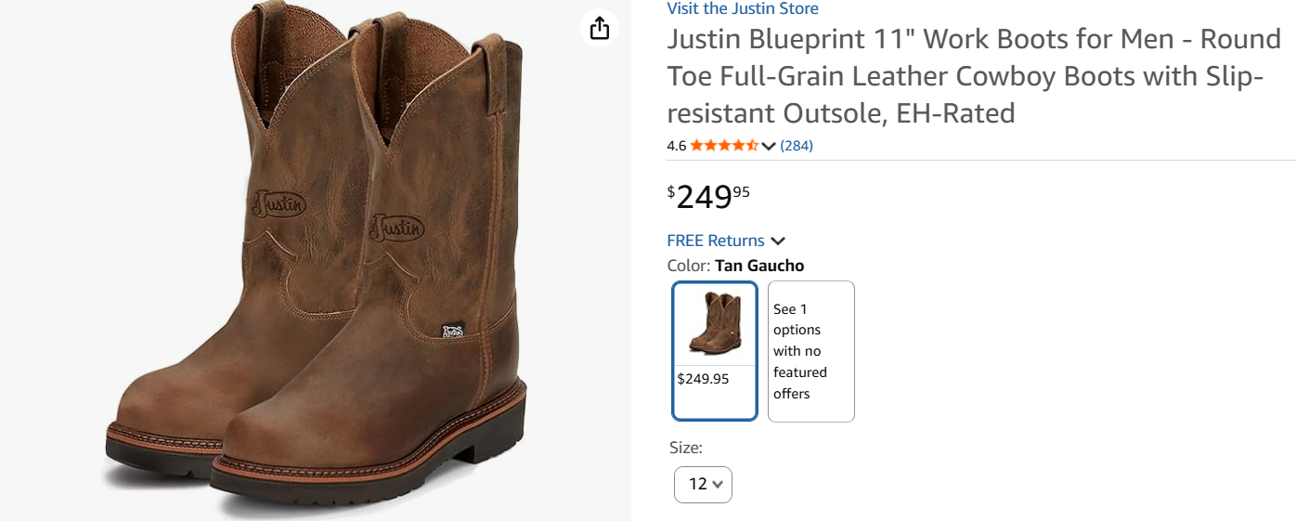
Task: Click the $249.95 price under the color swatch
Action: click(x=703, y=379)
